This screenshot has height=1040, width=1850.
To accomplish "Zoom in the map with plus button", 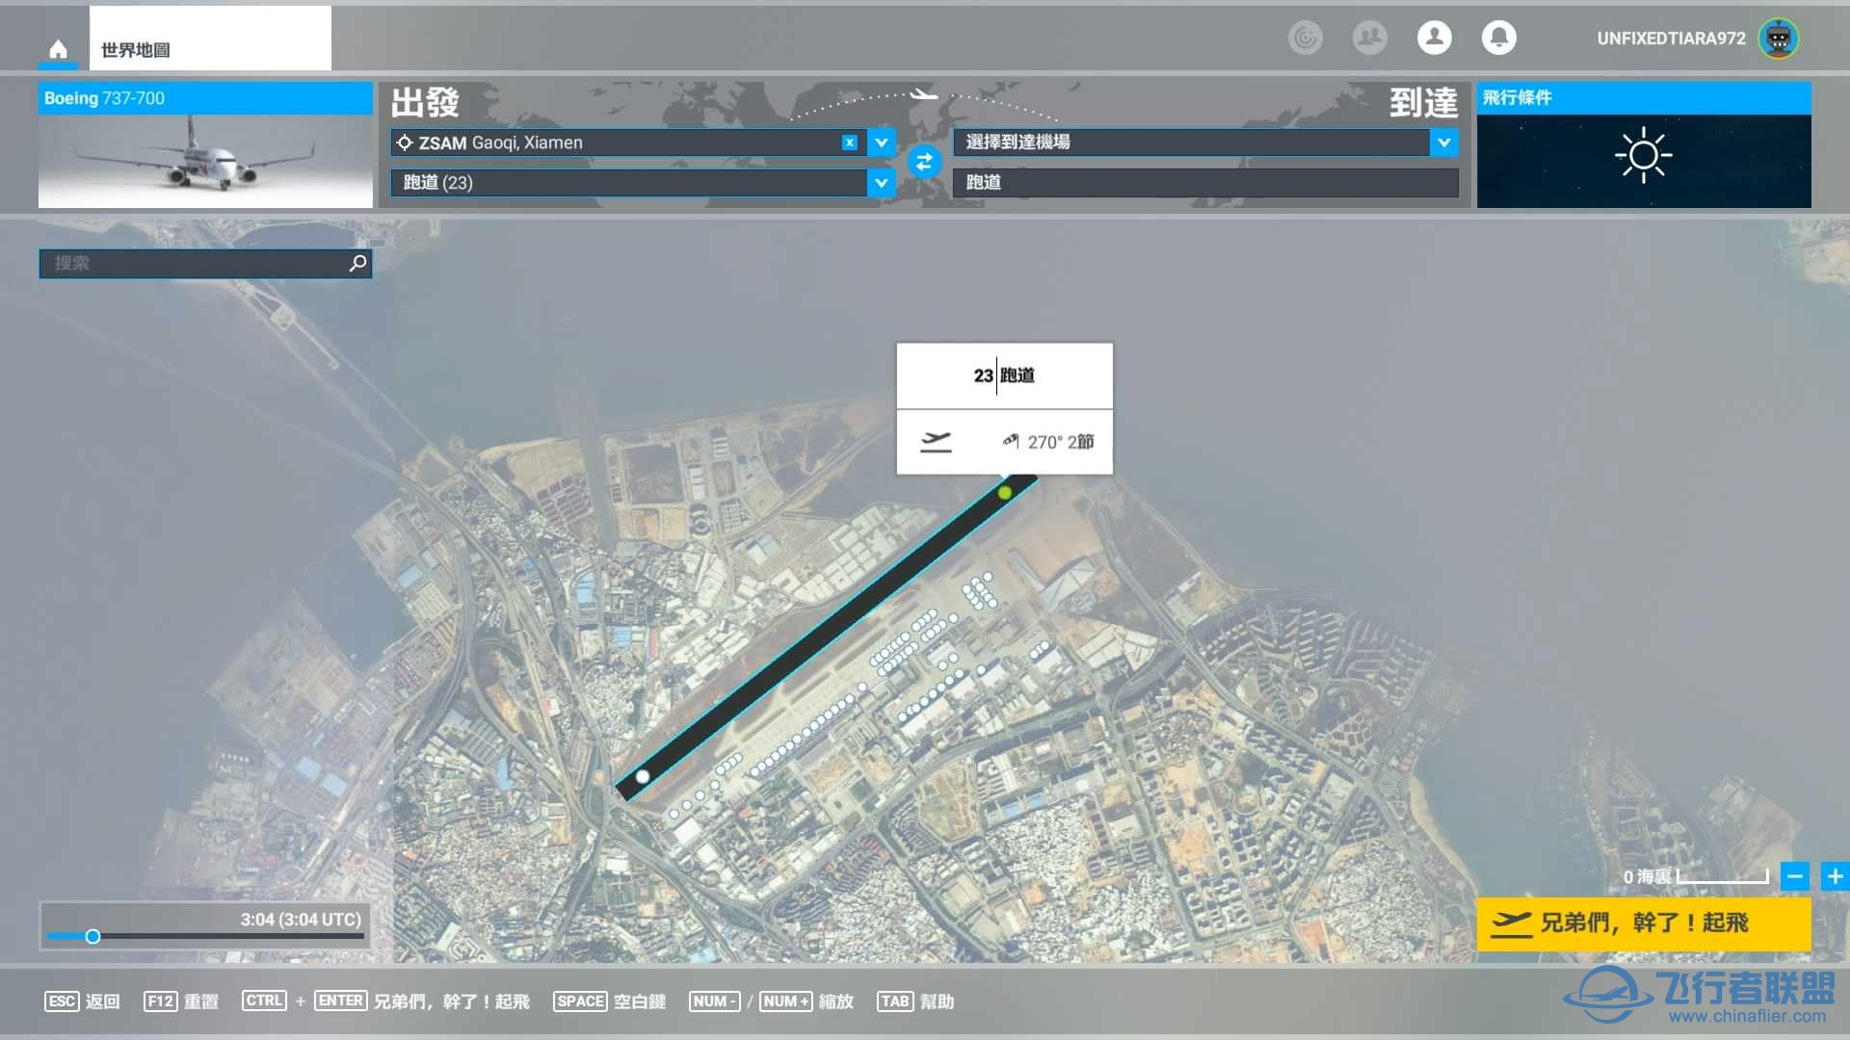I will pyautogui.click(x=1835, y=876).
